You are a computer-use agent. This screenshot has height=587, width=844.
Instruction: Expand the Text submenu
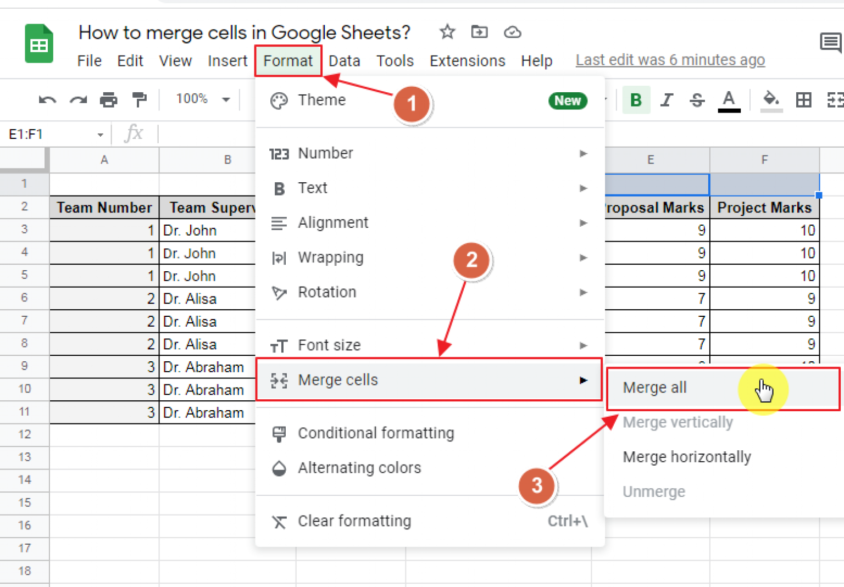coord(430,188)
